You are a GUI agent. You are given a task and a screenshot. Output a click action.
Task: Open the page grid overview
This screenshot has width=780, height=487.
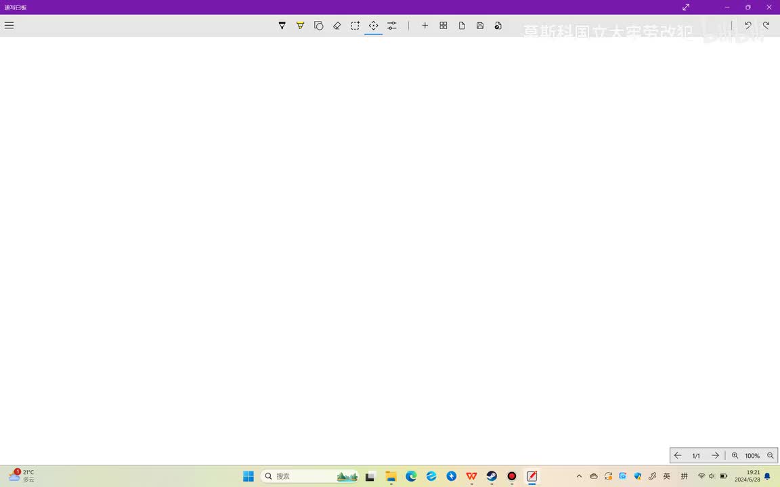click(x=443, y=25)
